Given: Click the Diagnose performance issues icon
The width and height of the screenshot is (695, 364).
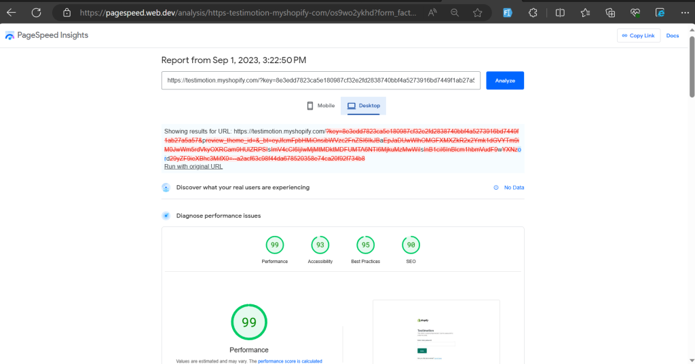Looking at the screenshot, I should click(x=166, y=216).
